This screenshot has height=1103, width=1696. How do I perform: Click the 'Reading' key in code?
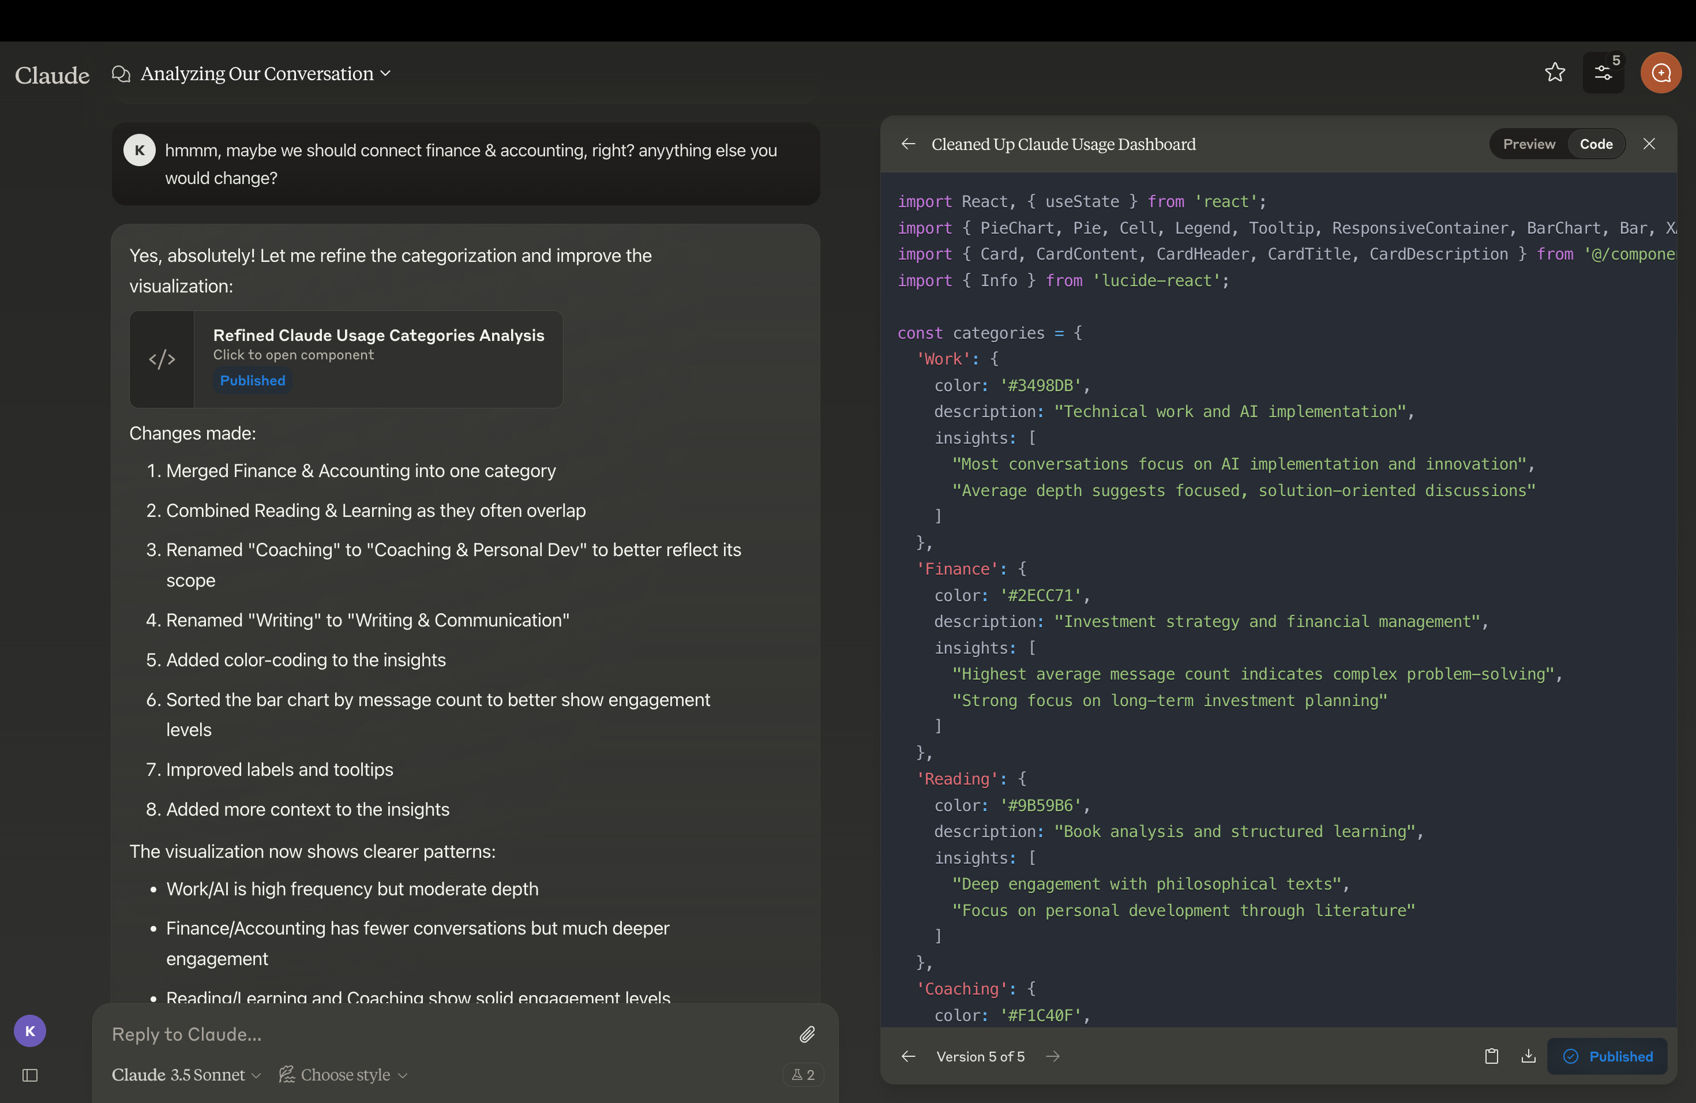(x=957, y=779)
